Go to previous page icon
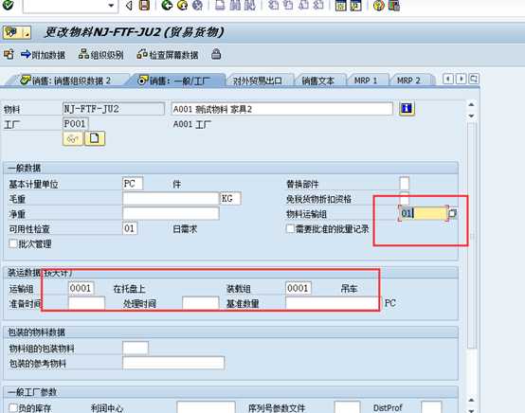 pyautogui.click(x=288, y=5)
